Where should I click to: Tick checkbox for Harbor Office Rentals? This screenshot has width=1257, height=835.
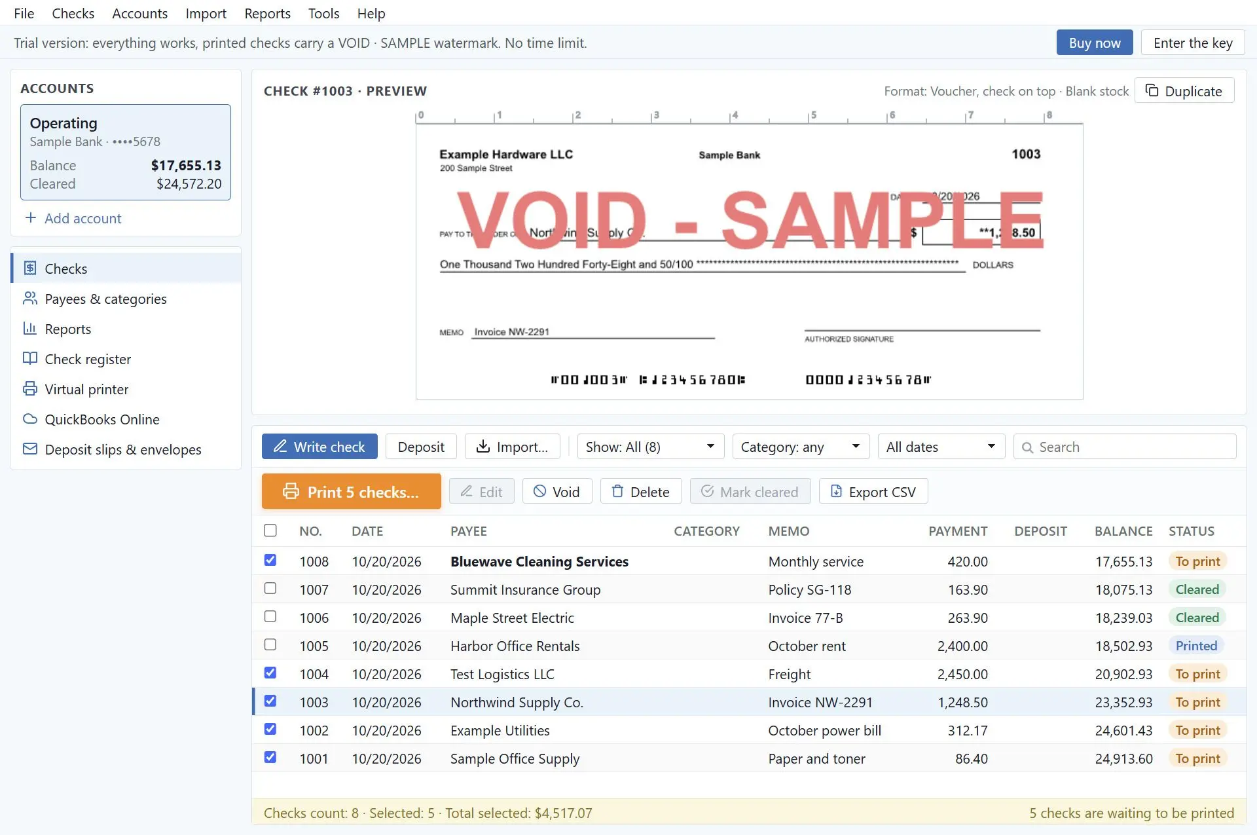click(270, 644)
